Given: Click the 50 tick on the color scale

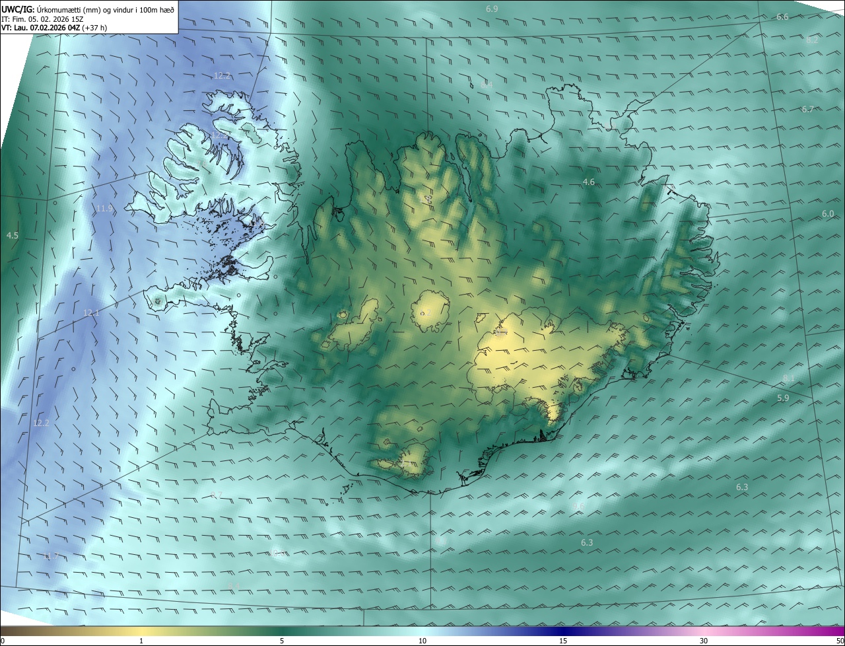Looking at the screenshot, I should (x=840, y=641).
